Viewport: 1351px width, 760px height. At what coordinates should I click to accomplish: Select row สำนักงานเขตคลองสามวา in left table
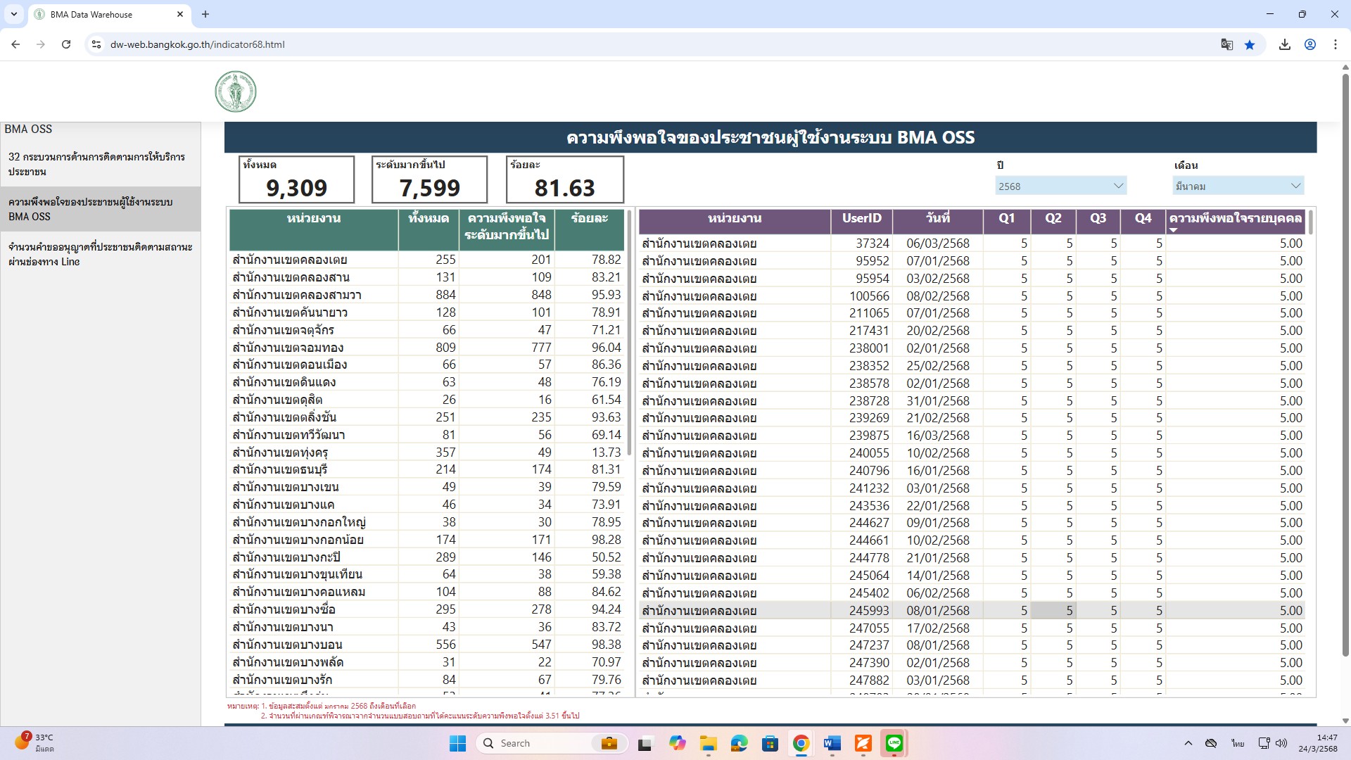[x=426, y=295]
